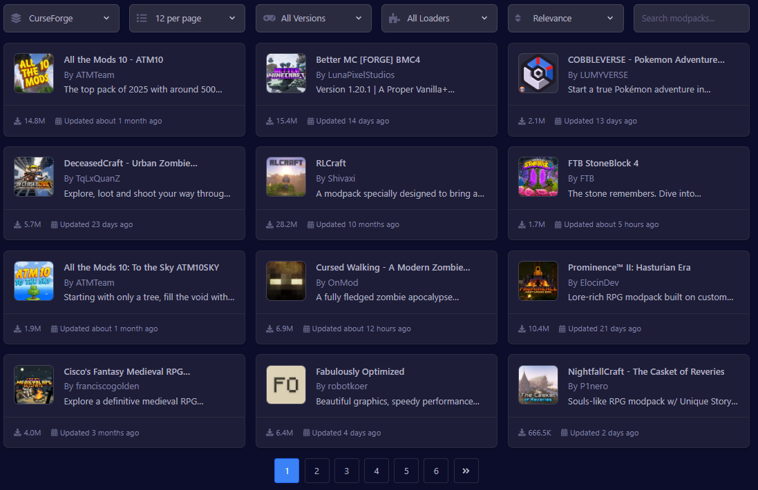Click the last page double-arrow button
Viewport: 758px width, 490px height.
466,471
